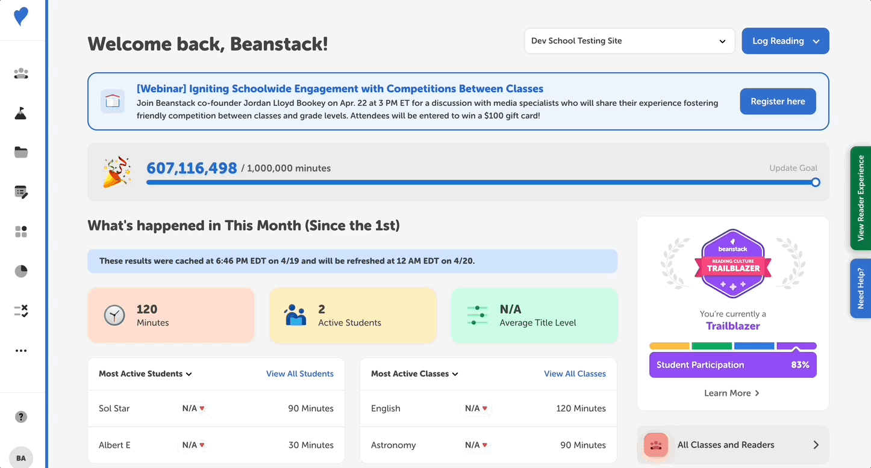
Task: Click the question mark help icon
Action: (x=21, y=417)
